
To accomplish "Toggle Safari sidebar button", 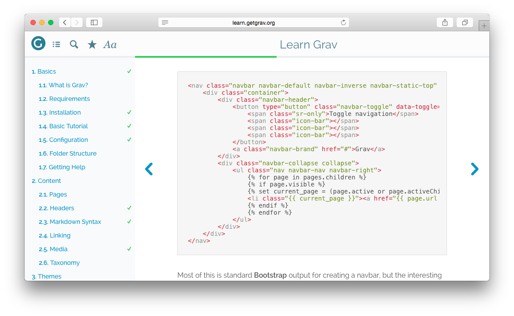I will pos(94,22).
